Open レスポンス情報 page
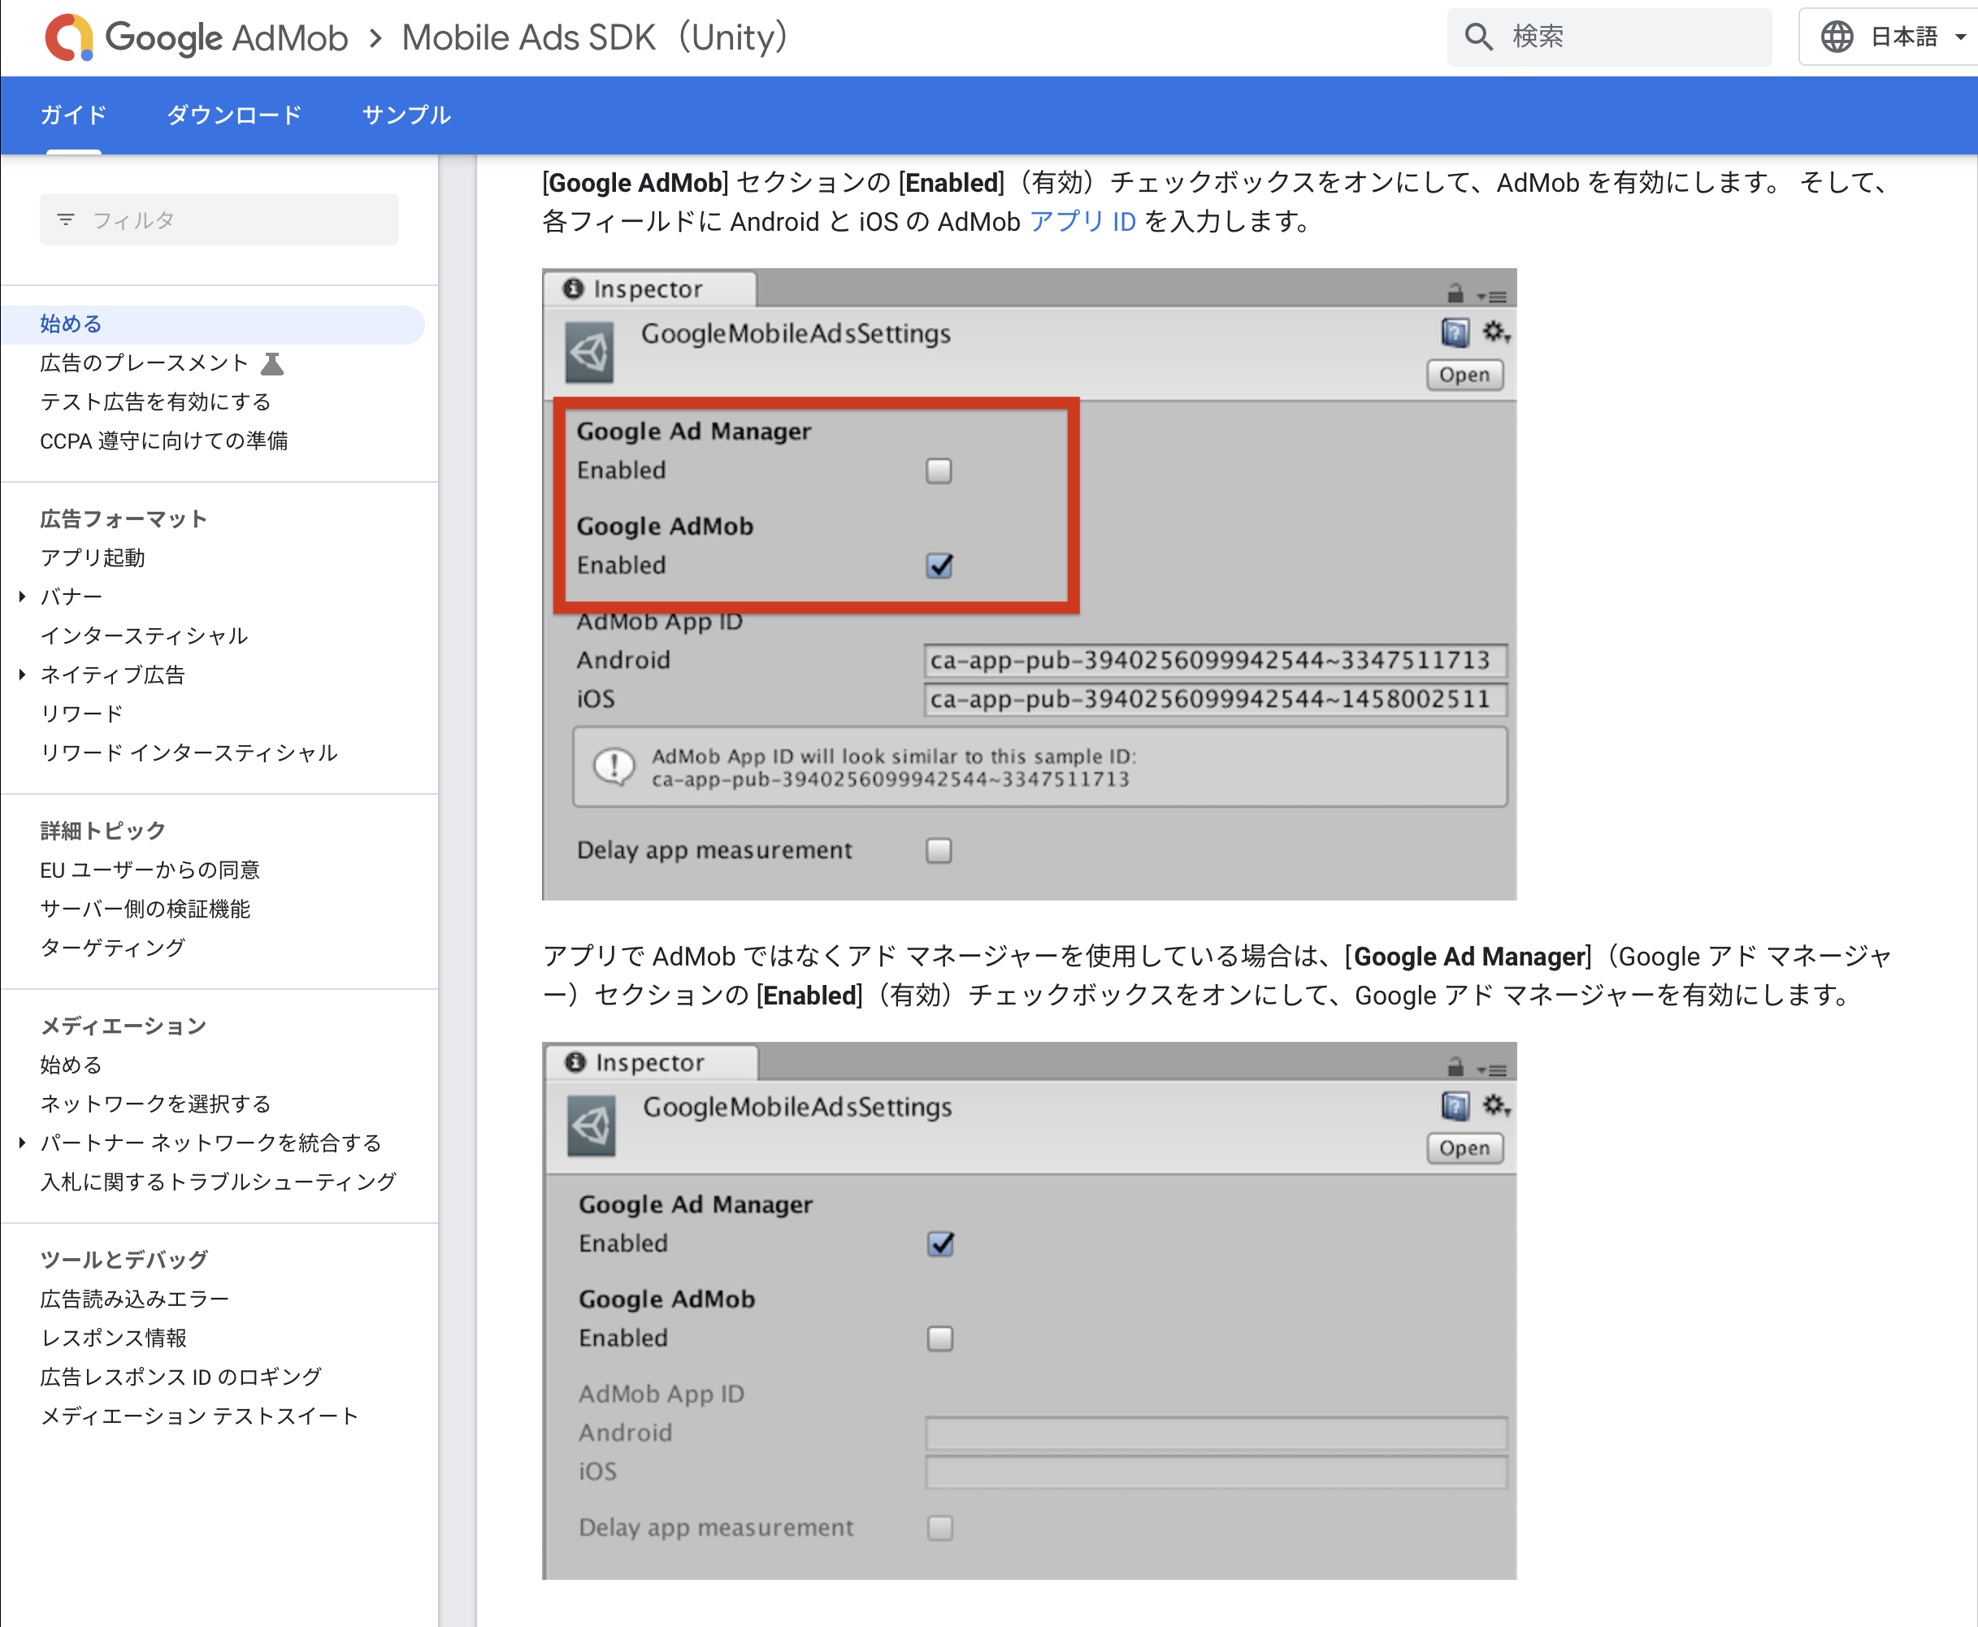The height and width of the screenshot is (1627, 1978). [x=114, y=1338]
